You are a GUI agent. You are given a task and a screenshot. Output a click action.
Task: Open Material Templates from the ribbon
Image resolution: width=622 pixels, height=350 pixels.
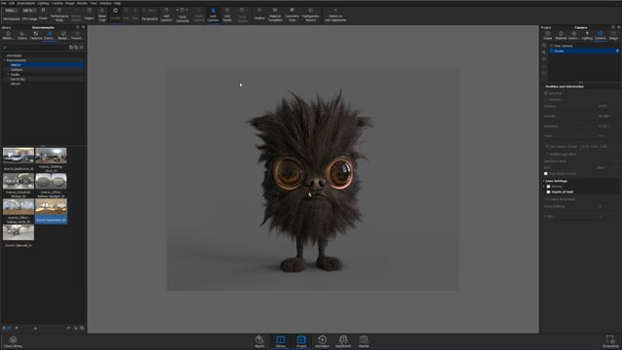(x=275, y=15)
